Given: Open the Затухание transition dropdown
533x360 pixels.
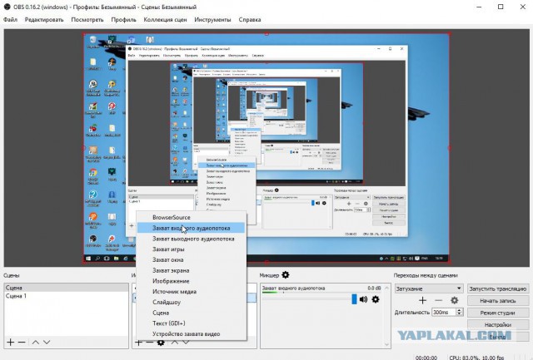Looking at the screenshot, I should click(429, 288).
